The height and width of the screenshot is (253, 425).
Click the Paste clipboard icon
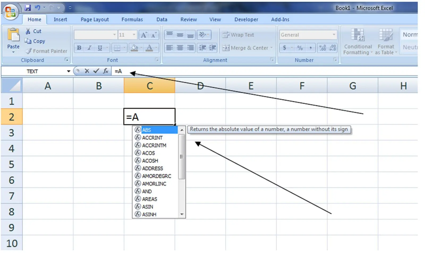pos(13,35)
